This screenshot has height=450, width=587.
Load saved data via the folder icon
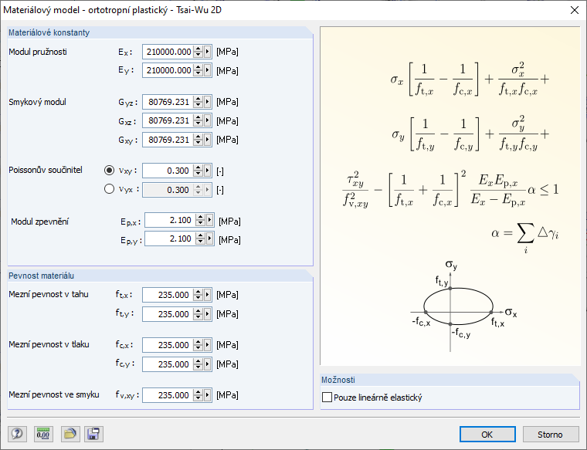coord(70,434)
